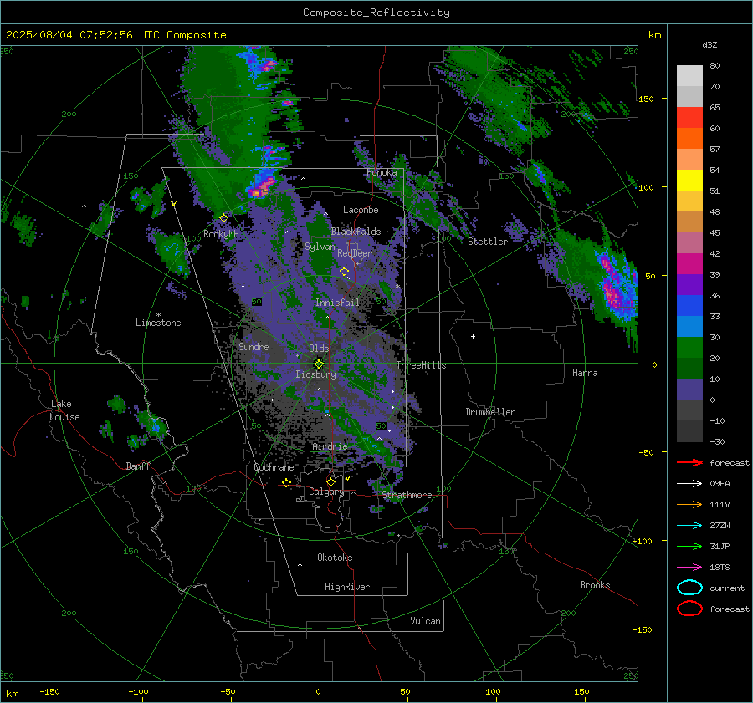Image resolution: width=753 pixels, height=703 pixels.
Task: Click the RockyMH label
Action: (x=221, y=234)
